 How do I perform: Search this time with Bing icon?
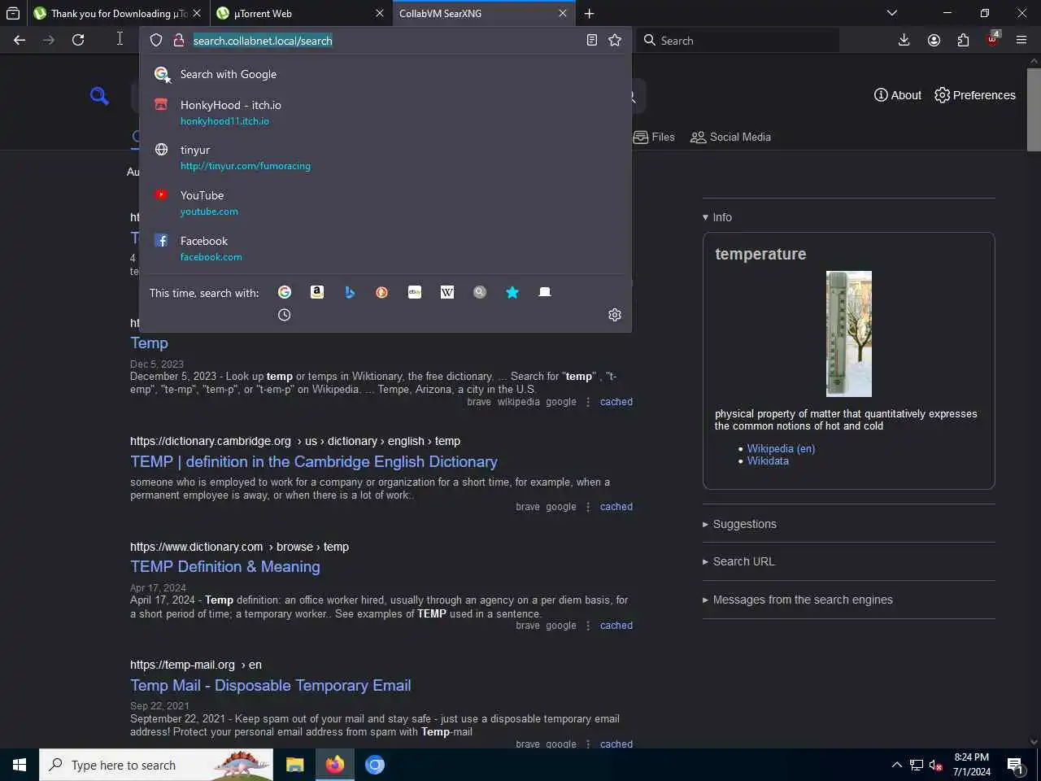point(350,292)
